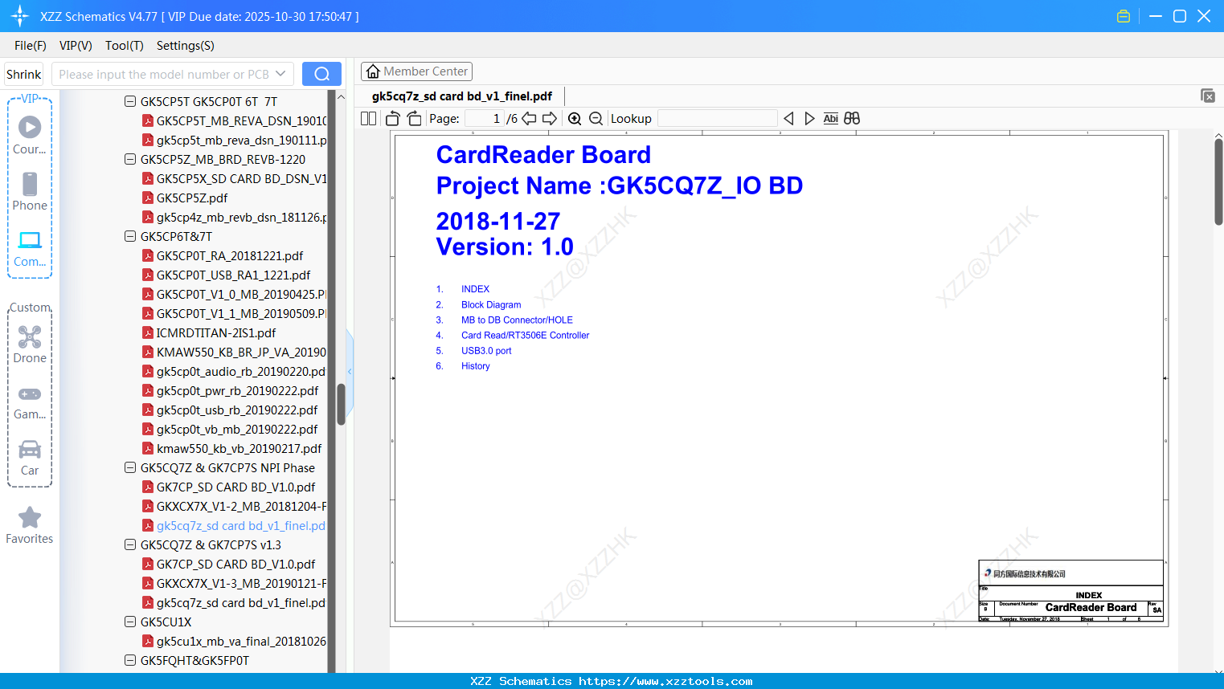Screen dimensions: 1224x689
Task: Zoom in on the schematic
Action: click(x=575, y=118)
